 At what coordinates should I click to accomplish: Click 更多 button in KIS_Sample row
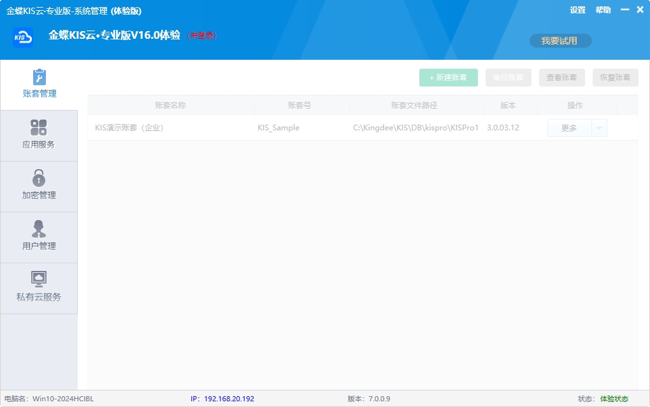[x=569, y=128]
